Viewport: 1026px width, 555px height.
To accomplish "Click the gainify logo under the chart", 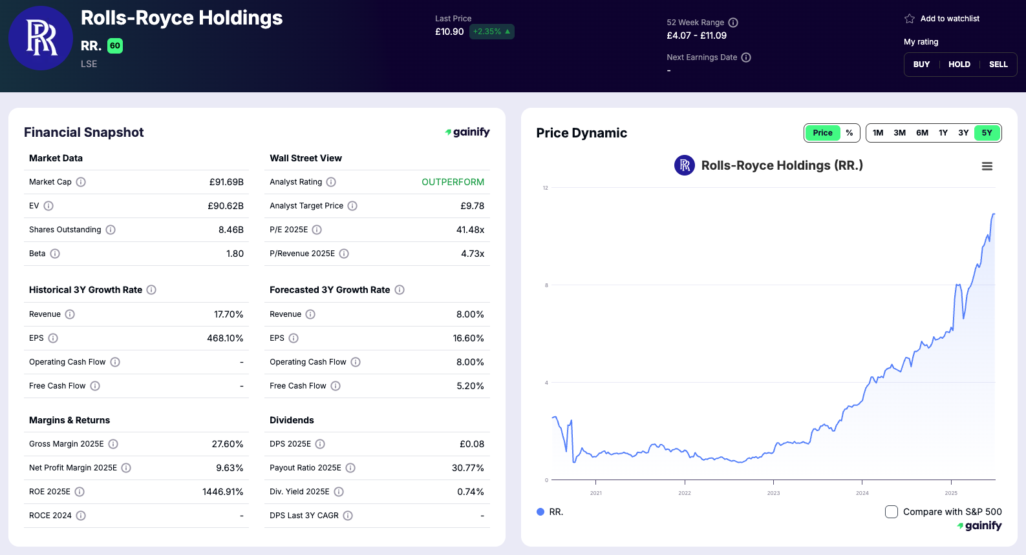I will tap(979, 525).
